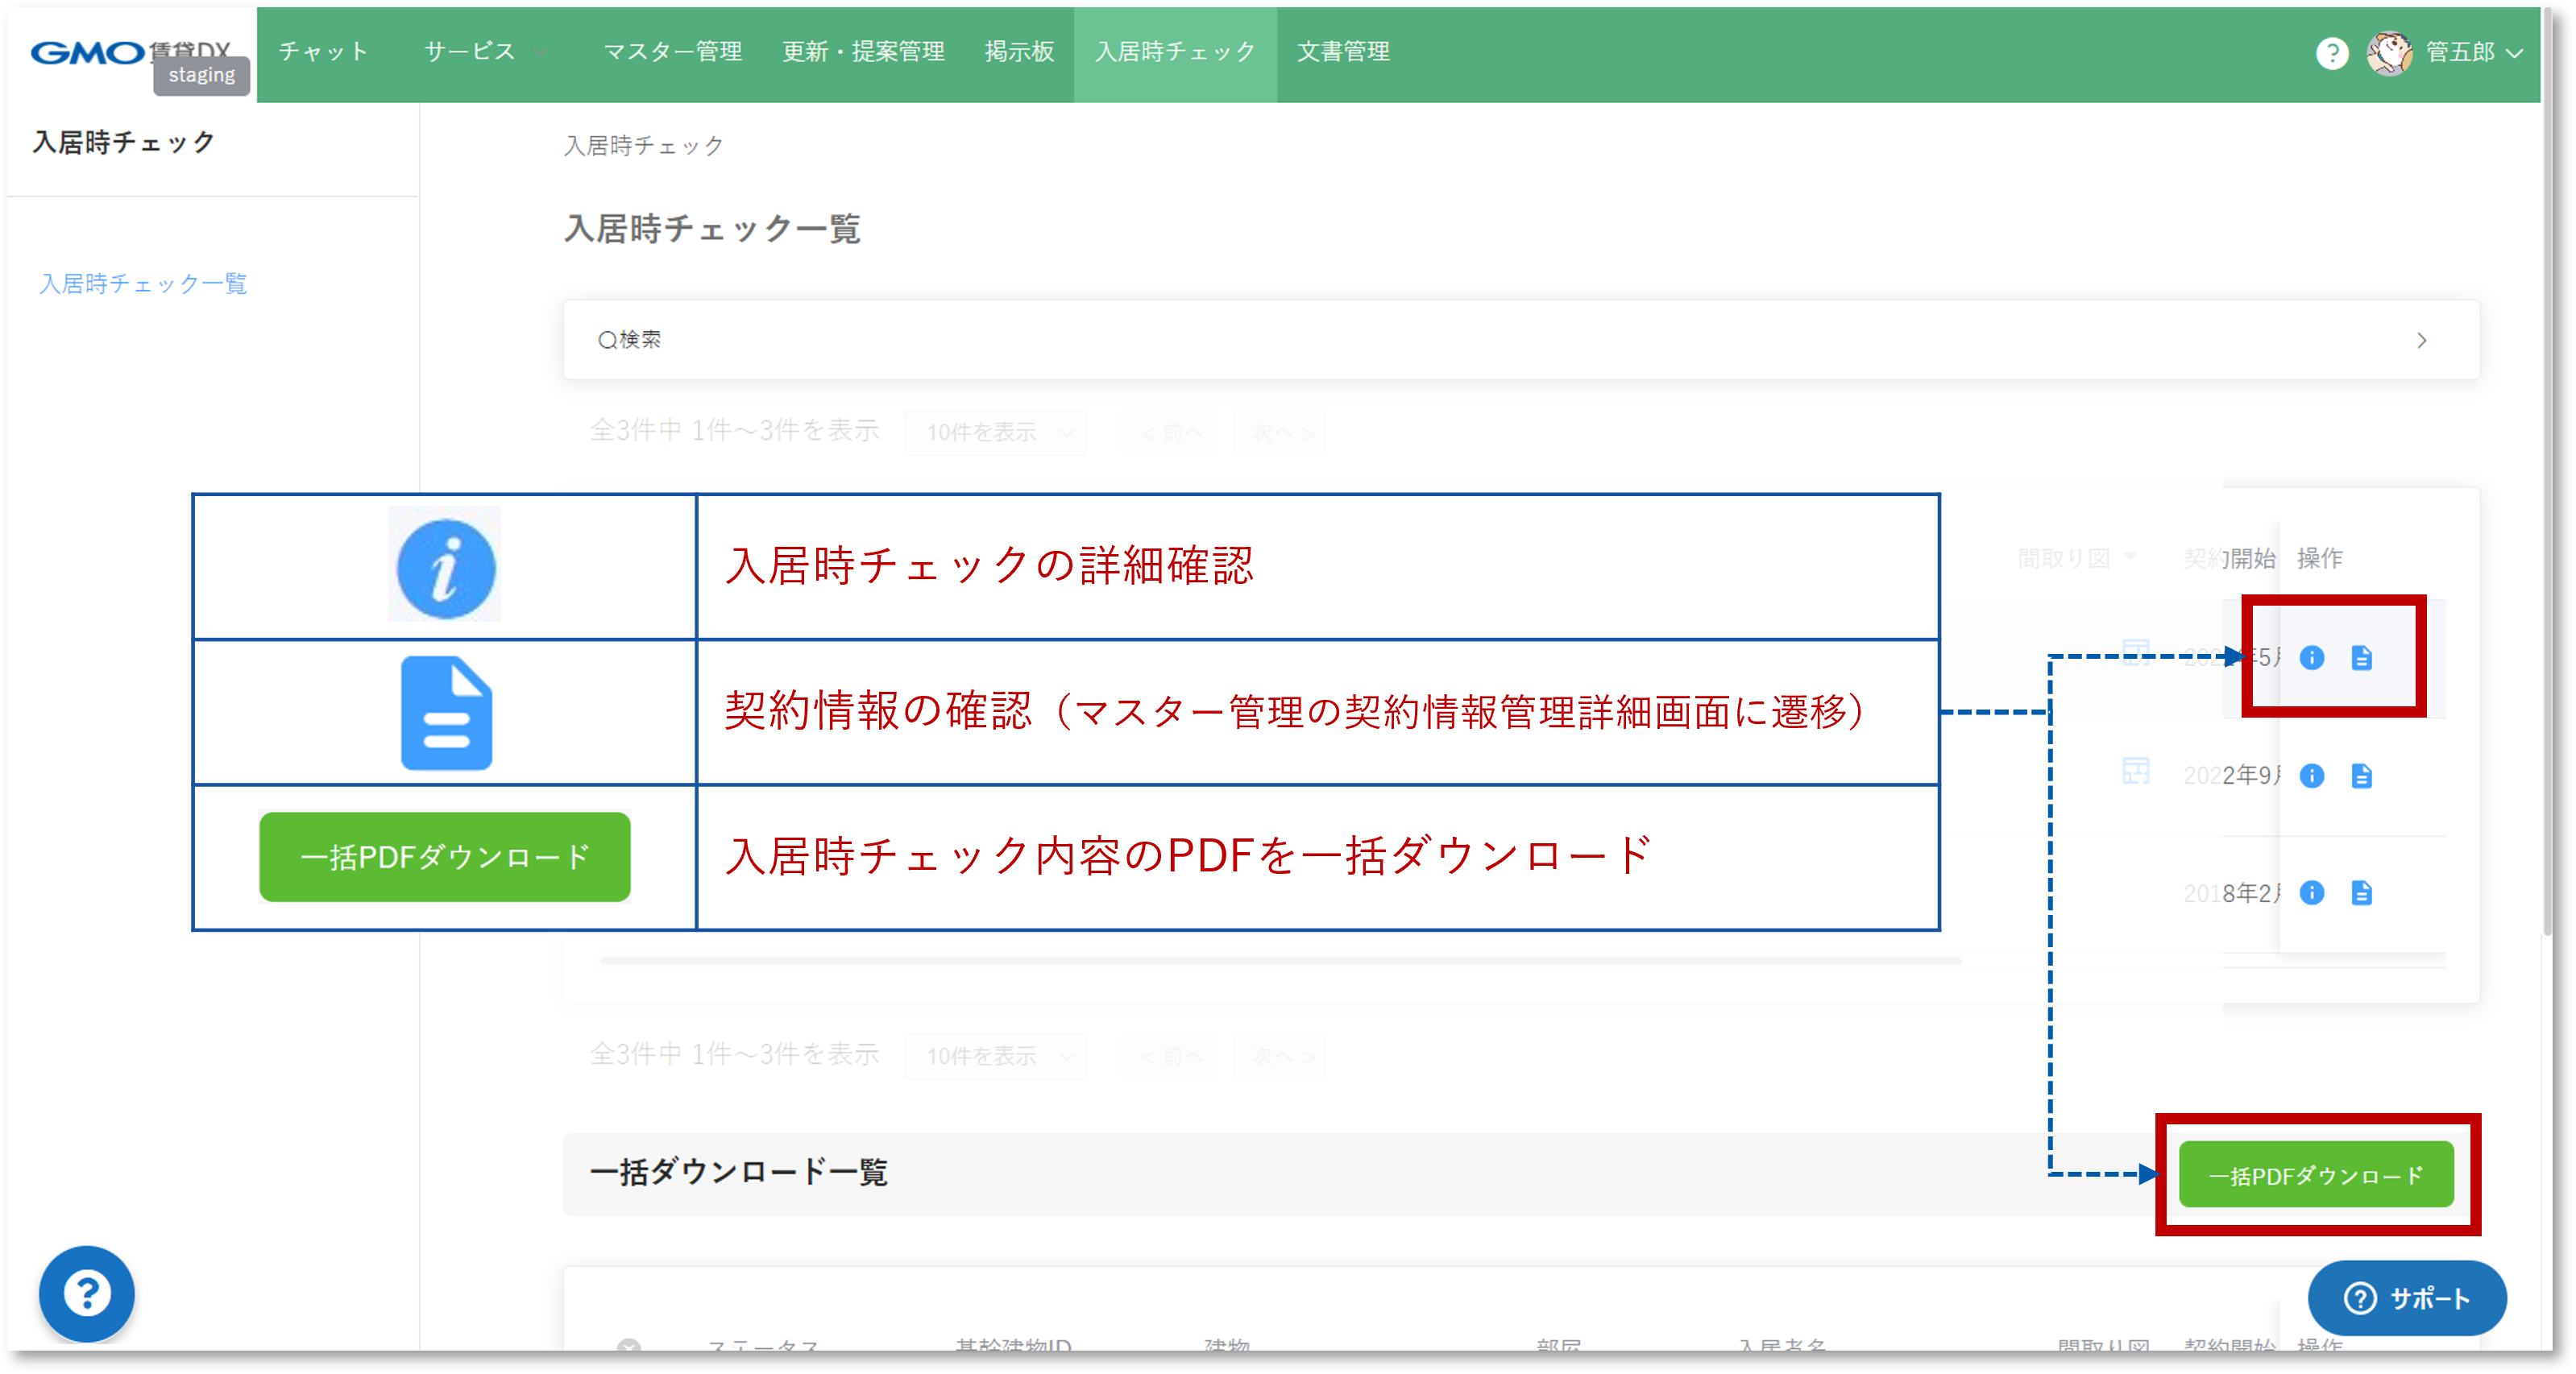This screenshot has width=2576, height=1374.
Task: Click the user avatar icon in the header
Action: tap(2388, 53)
